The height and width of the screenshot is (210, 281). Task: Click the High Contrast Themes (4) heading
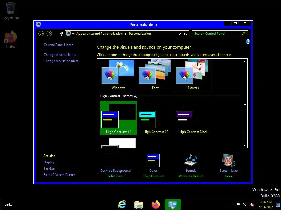coord(119,96)
